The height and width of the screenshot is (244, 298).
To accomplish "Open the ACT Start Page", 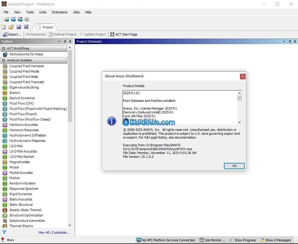I will tap(124, 34).
